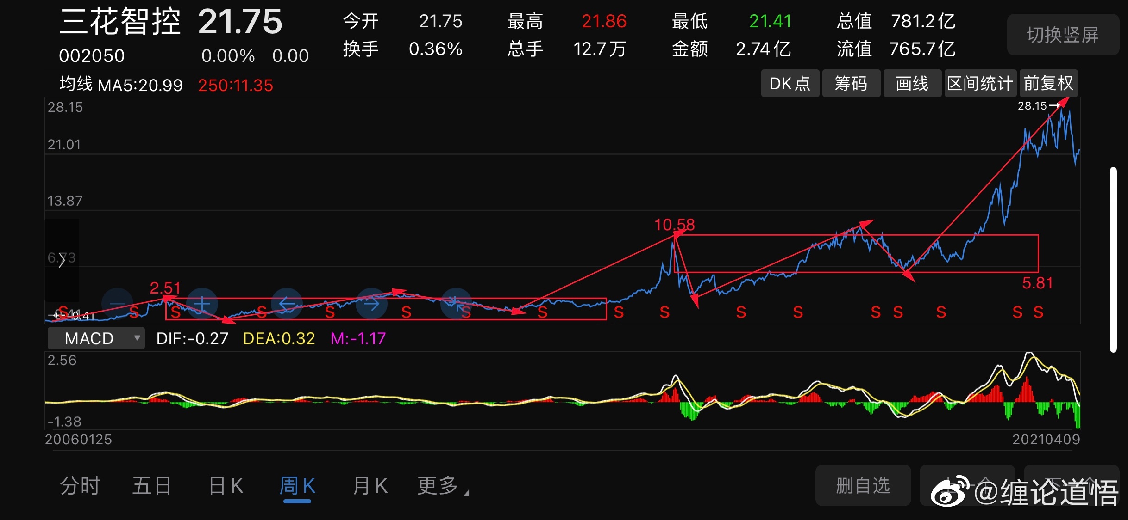Zoom out chart with minus circle icon
Image resolution: width=1128 pixels, height=520 pixels.
117,304
